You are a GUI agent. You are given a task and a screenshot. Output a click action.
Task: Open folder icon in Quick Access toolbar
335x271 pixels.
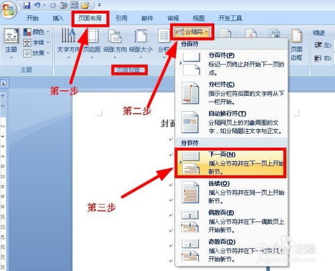pos(85,5)
